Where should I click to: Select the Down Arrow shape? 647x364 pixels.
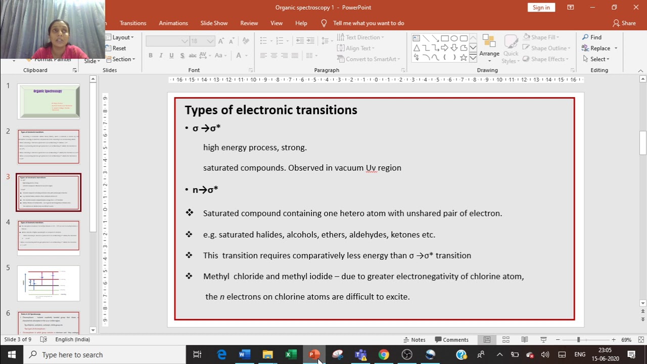454,48
